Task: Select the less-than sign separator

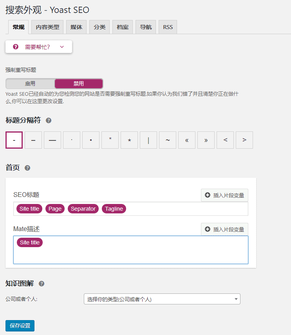Action: tap(225, 140)
